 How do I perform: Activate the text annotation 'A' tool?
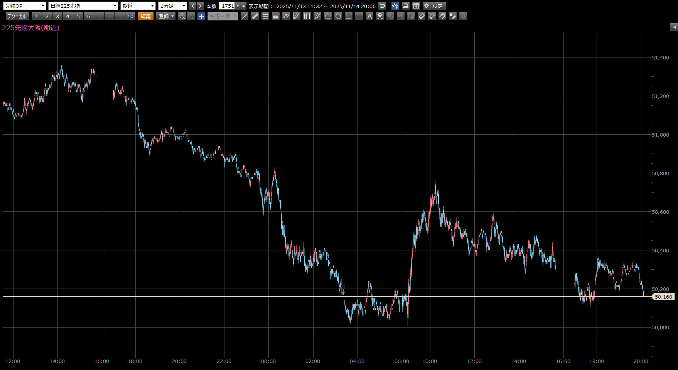pos(369,16)
